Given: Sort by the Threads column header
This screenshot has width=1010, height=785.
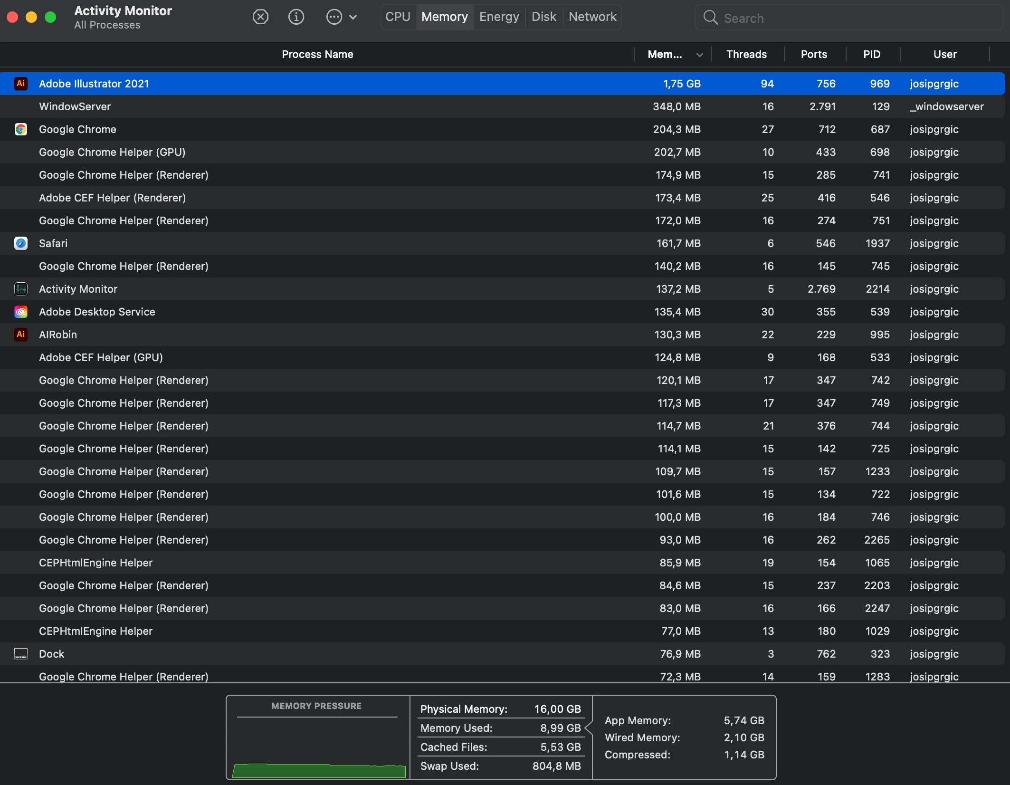Looking at the screenshot, I should pyautogui.click(x=746, y=54).
